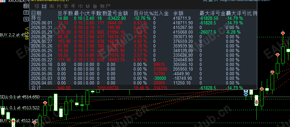Click the 130.20 lots cell
This screenshot has height=127, width=290.
(x=64, y=32)
